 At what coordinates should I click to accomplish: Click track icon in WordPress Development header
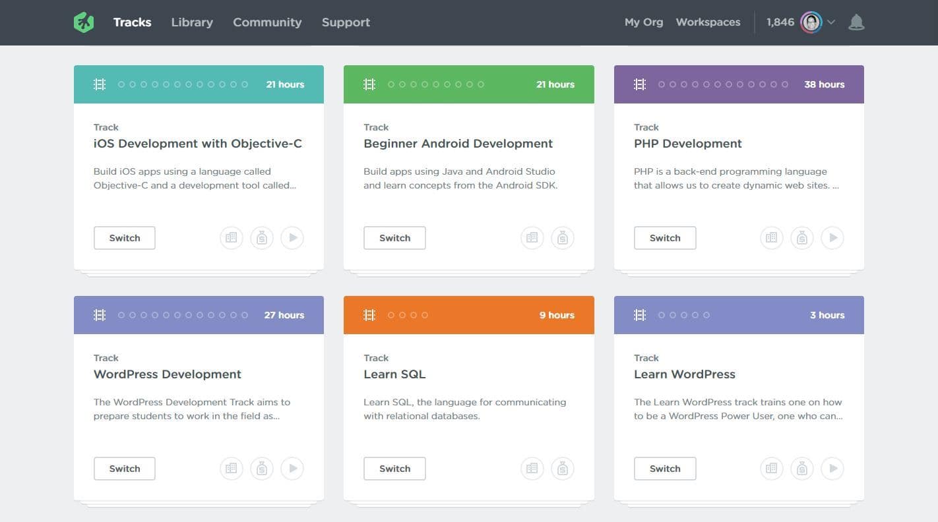[100, 315]
